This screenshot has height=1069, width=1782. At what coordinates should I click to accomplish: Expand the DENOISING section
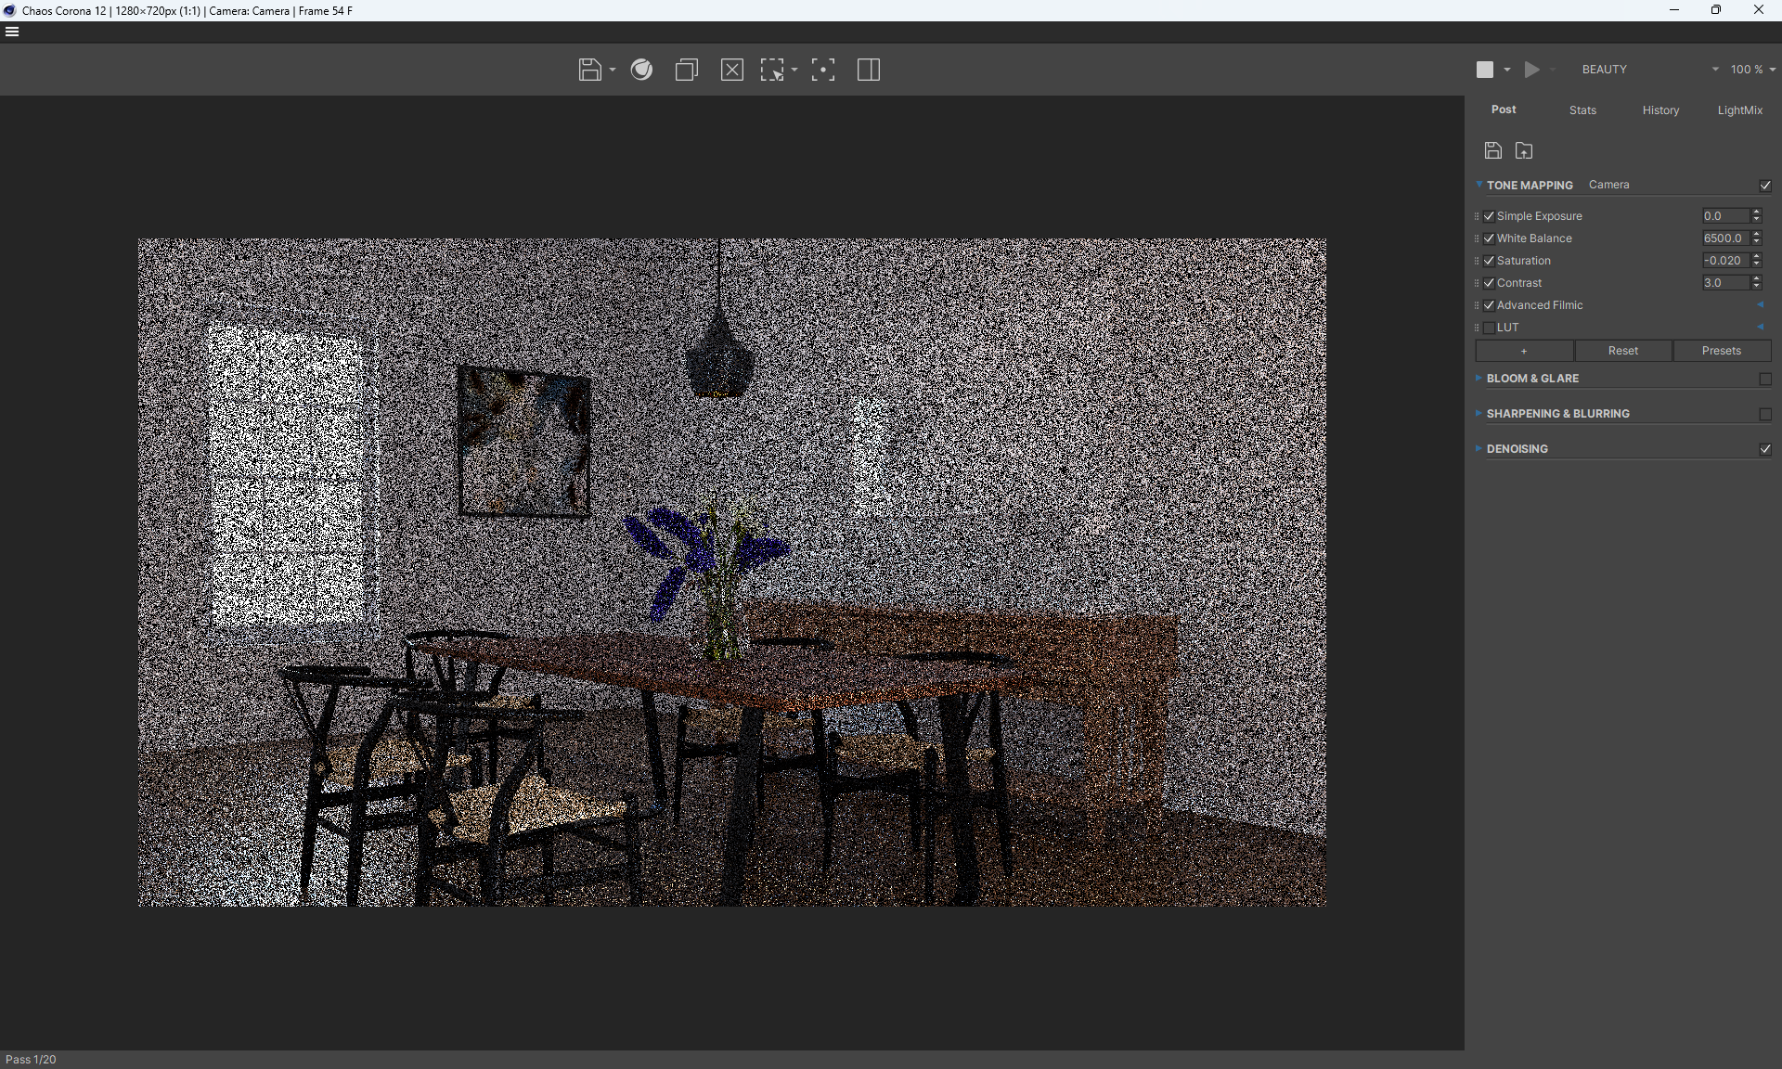[x=1517, y=449]
